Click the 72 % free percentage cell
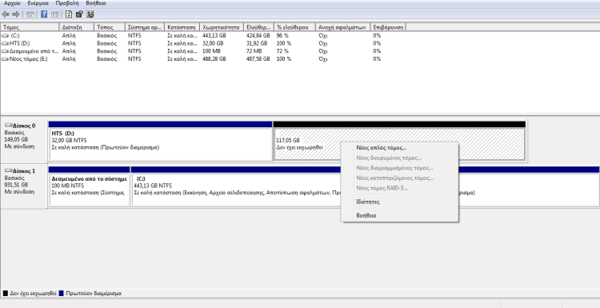Viewport: 600px width, 308px height. (x=282, y=51)
